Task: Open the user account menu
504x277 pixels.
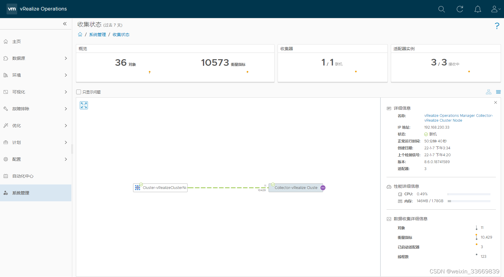Action: (496, 9)
